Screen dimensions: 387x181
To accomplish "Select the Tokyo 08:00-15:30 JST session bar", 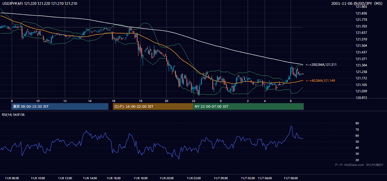I will click(60, 106).
